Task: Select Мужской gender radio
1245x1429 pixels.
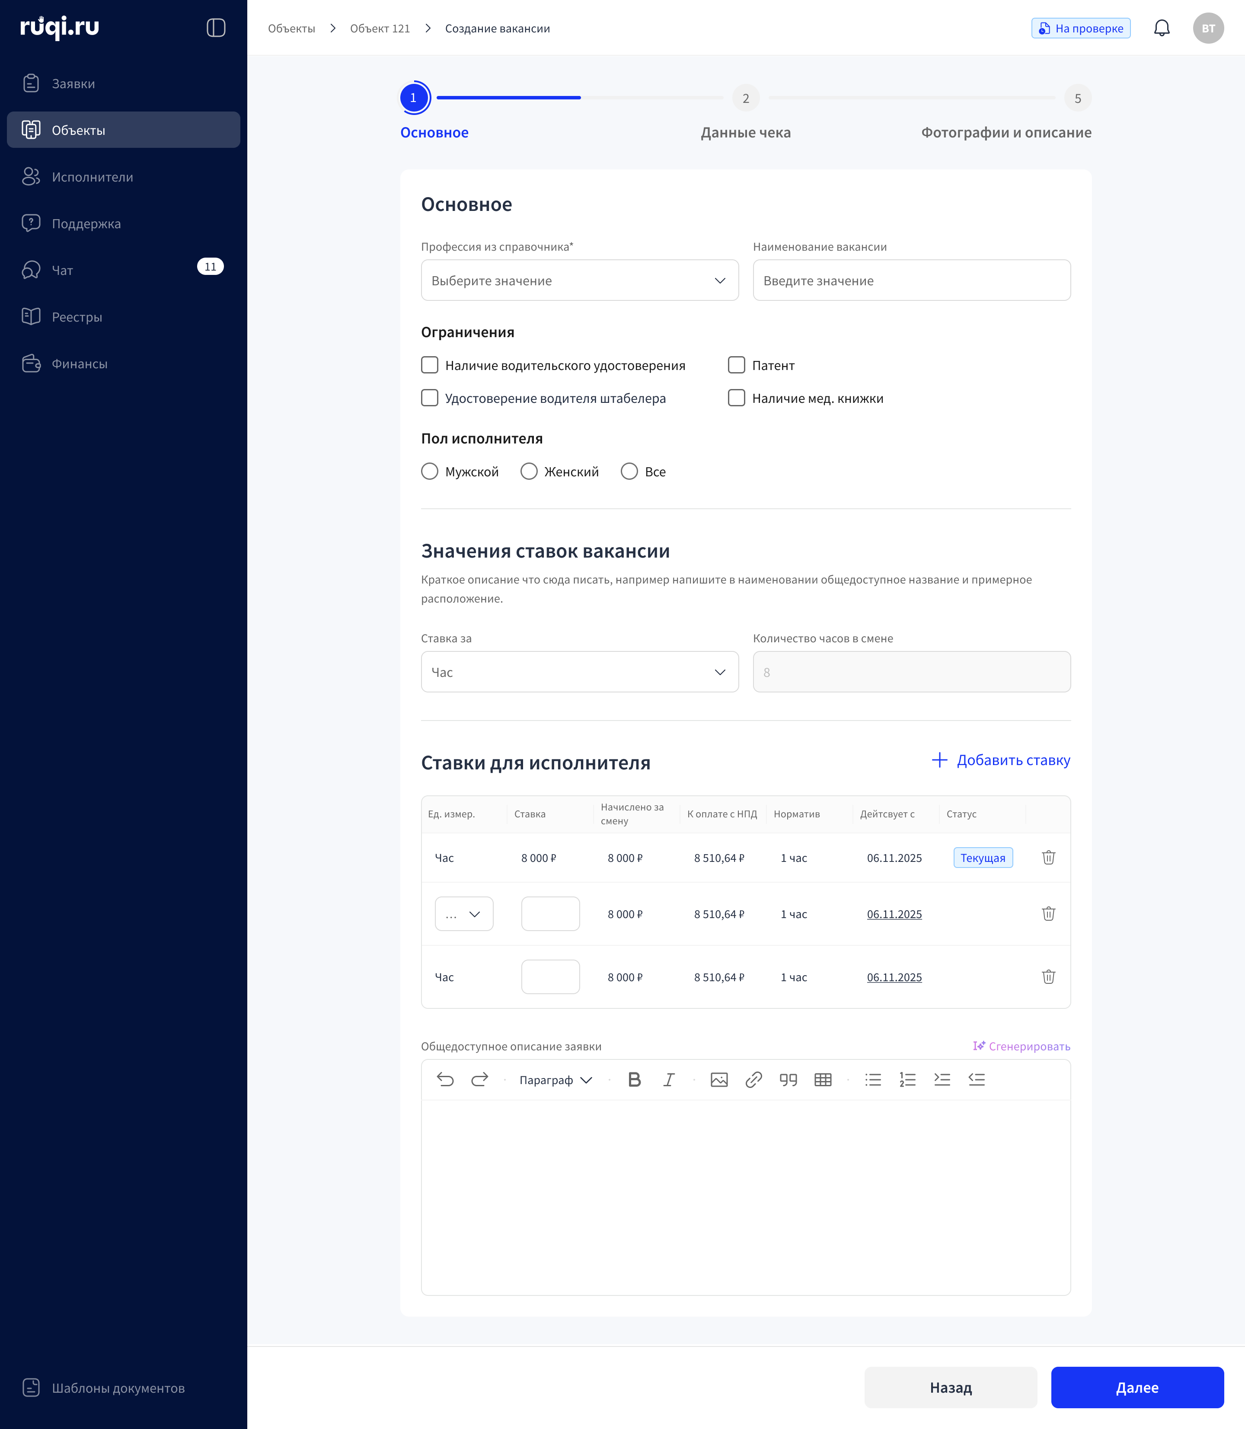Action: click(x=430, y=472)
